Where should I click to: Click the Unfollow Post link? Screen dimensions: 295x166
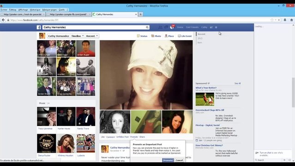click(x=122, y=137)
